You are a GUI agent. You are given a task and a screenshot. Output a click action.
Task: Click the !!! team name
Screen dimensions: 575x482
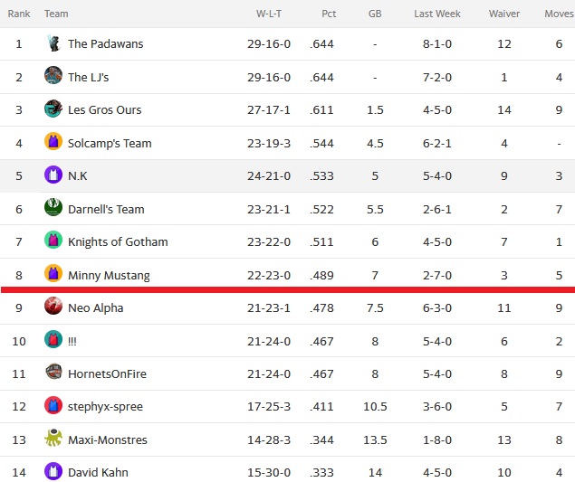click(72, 341)
